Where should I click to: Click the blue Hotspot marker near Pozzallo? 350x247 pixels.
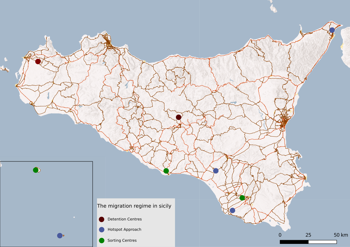pyautogui.click(x=232, y=211)
